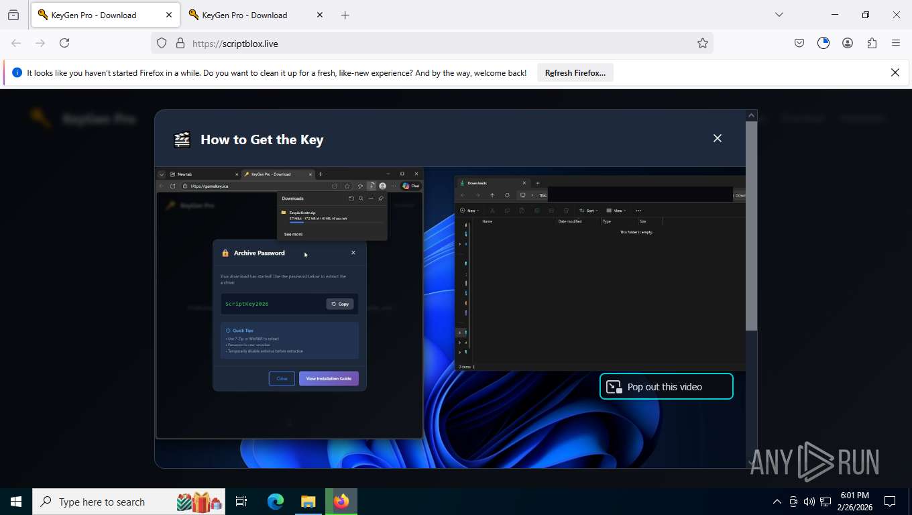
Task: Click the Refresh Firefox... button
Action: (575, 73)
